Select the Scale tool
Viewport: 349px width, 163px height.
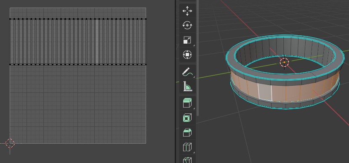(187, 40)
